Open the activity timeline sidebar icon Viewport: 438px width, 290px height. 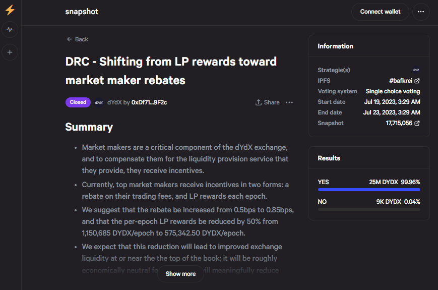coord(10,30)
